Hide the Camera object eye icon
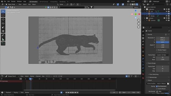This screenshot has width=171, height=96. tap(166, 20)
